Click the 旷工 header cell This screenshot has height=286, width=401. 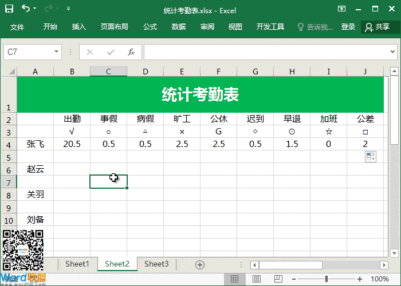(x=182, y=119)
